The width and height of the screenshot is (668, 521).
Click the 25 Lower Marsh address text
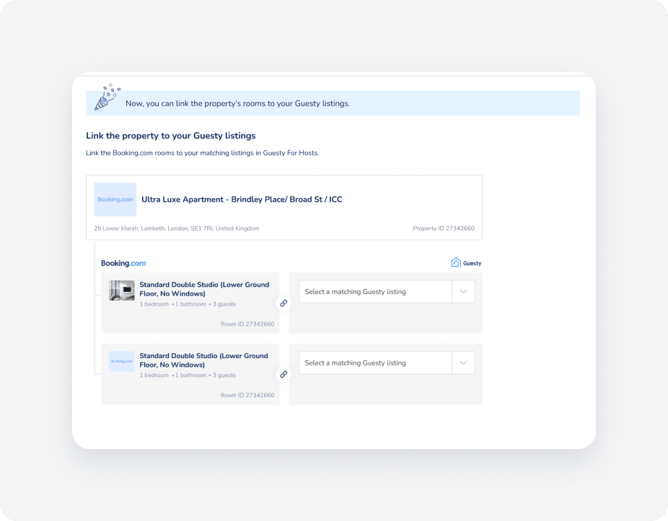click(x=176, y=228)
